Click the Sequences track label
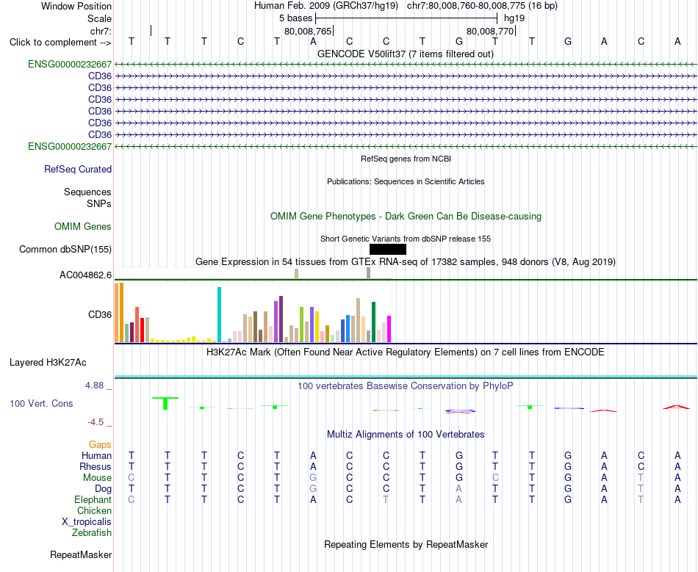The height and width of the screenshot is (572, 698). point(87,192)
